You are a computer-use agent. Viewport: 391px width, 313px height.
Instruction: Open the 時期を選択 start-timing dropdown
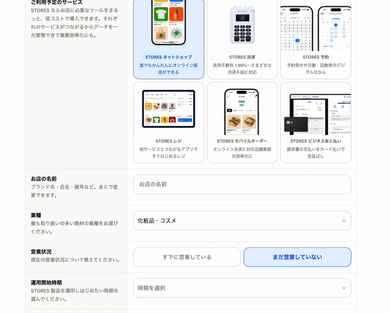242,288
